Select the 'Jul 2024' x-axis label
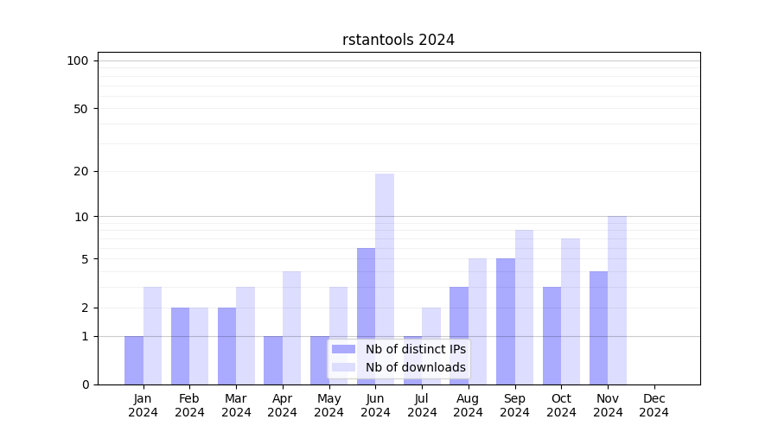The width and height of the screenshot is (778, 432). click(422, 405)
